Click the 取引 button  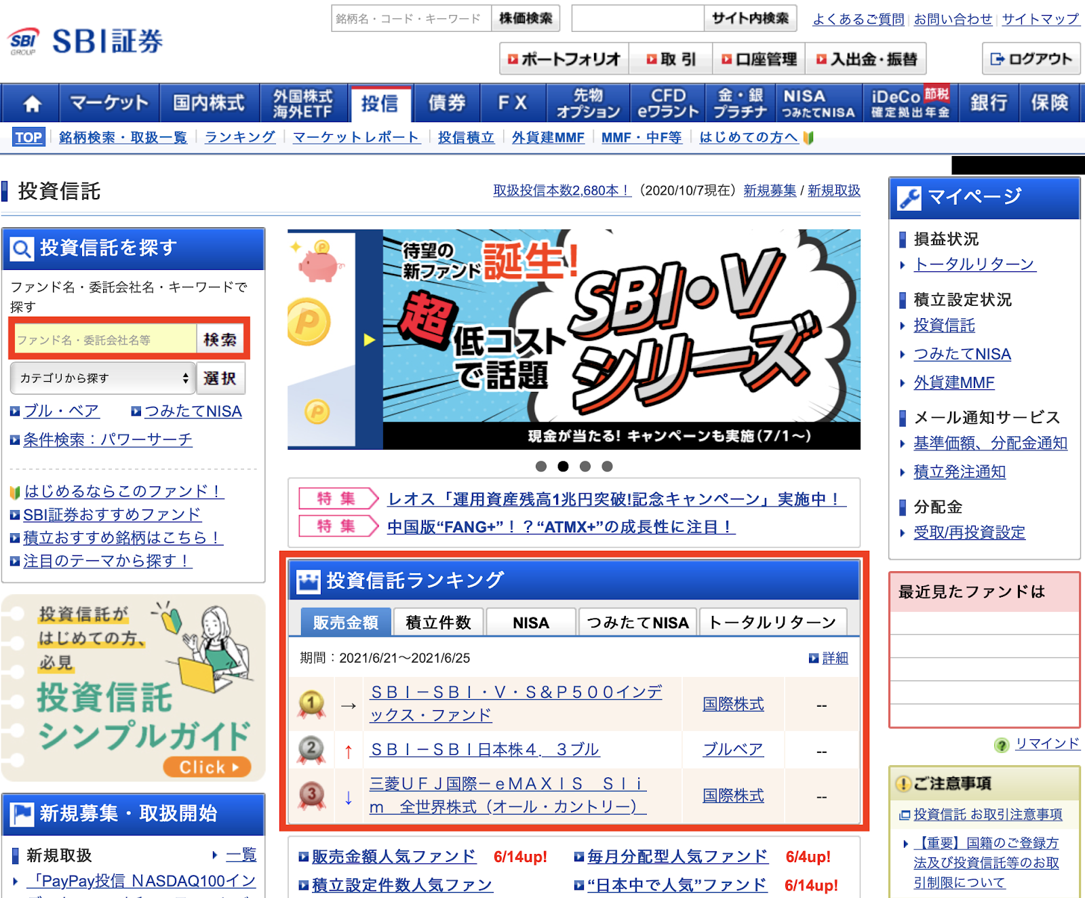click(x=671, y=59)
